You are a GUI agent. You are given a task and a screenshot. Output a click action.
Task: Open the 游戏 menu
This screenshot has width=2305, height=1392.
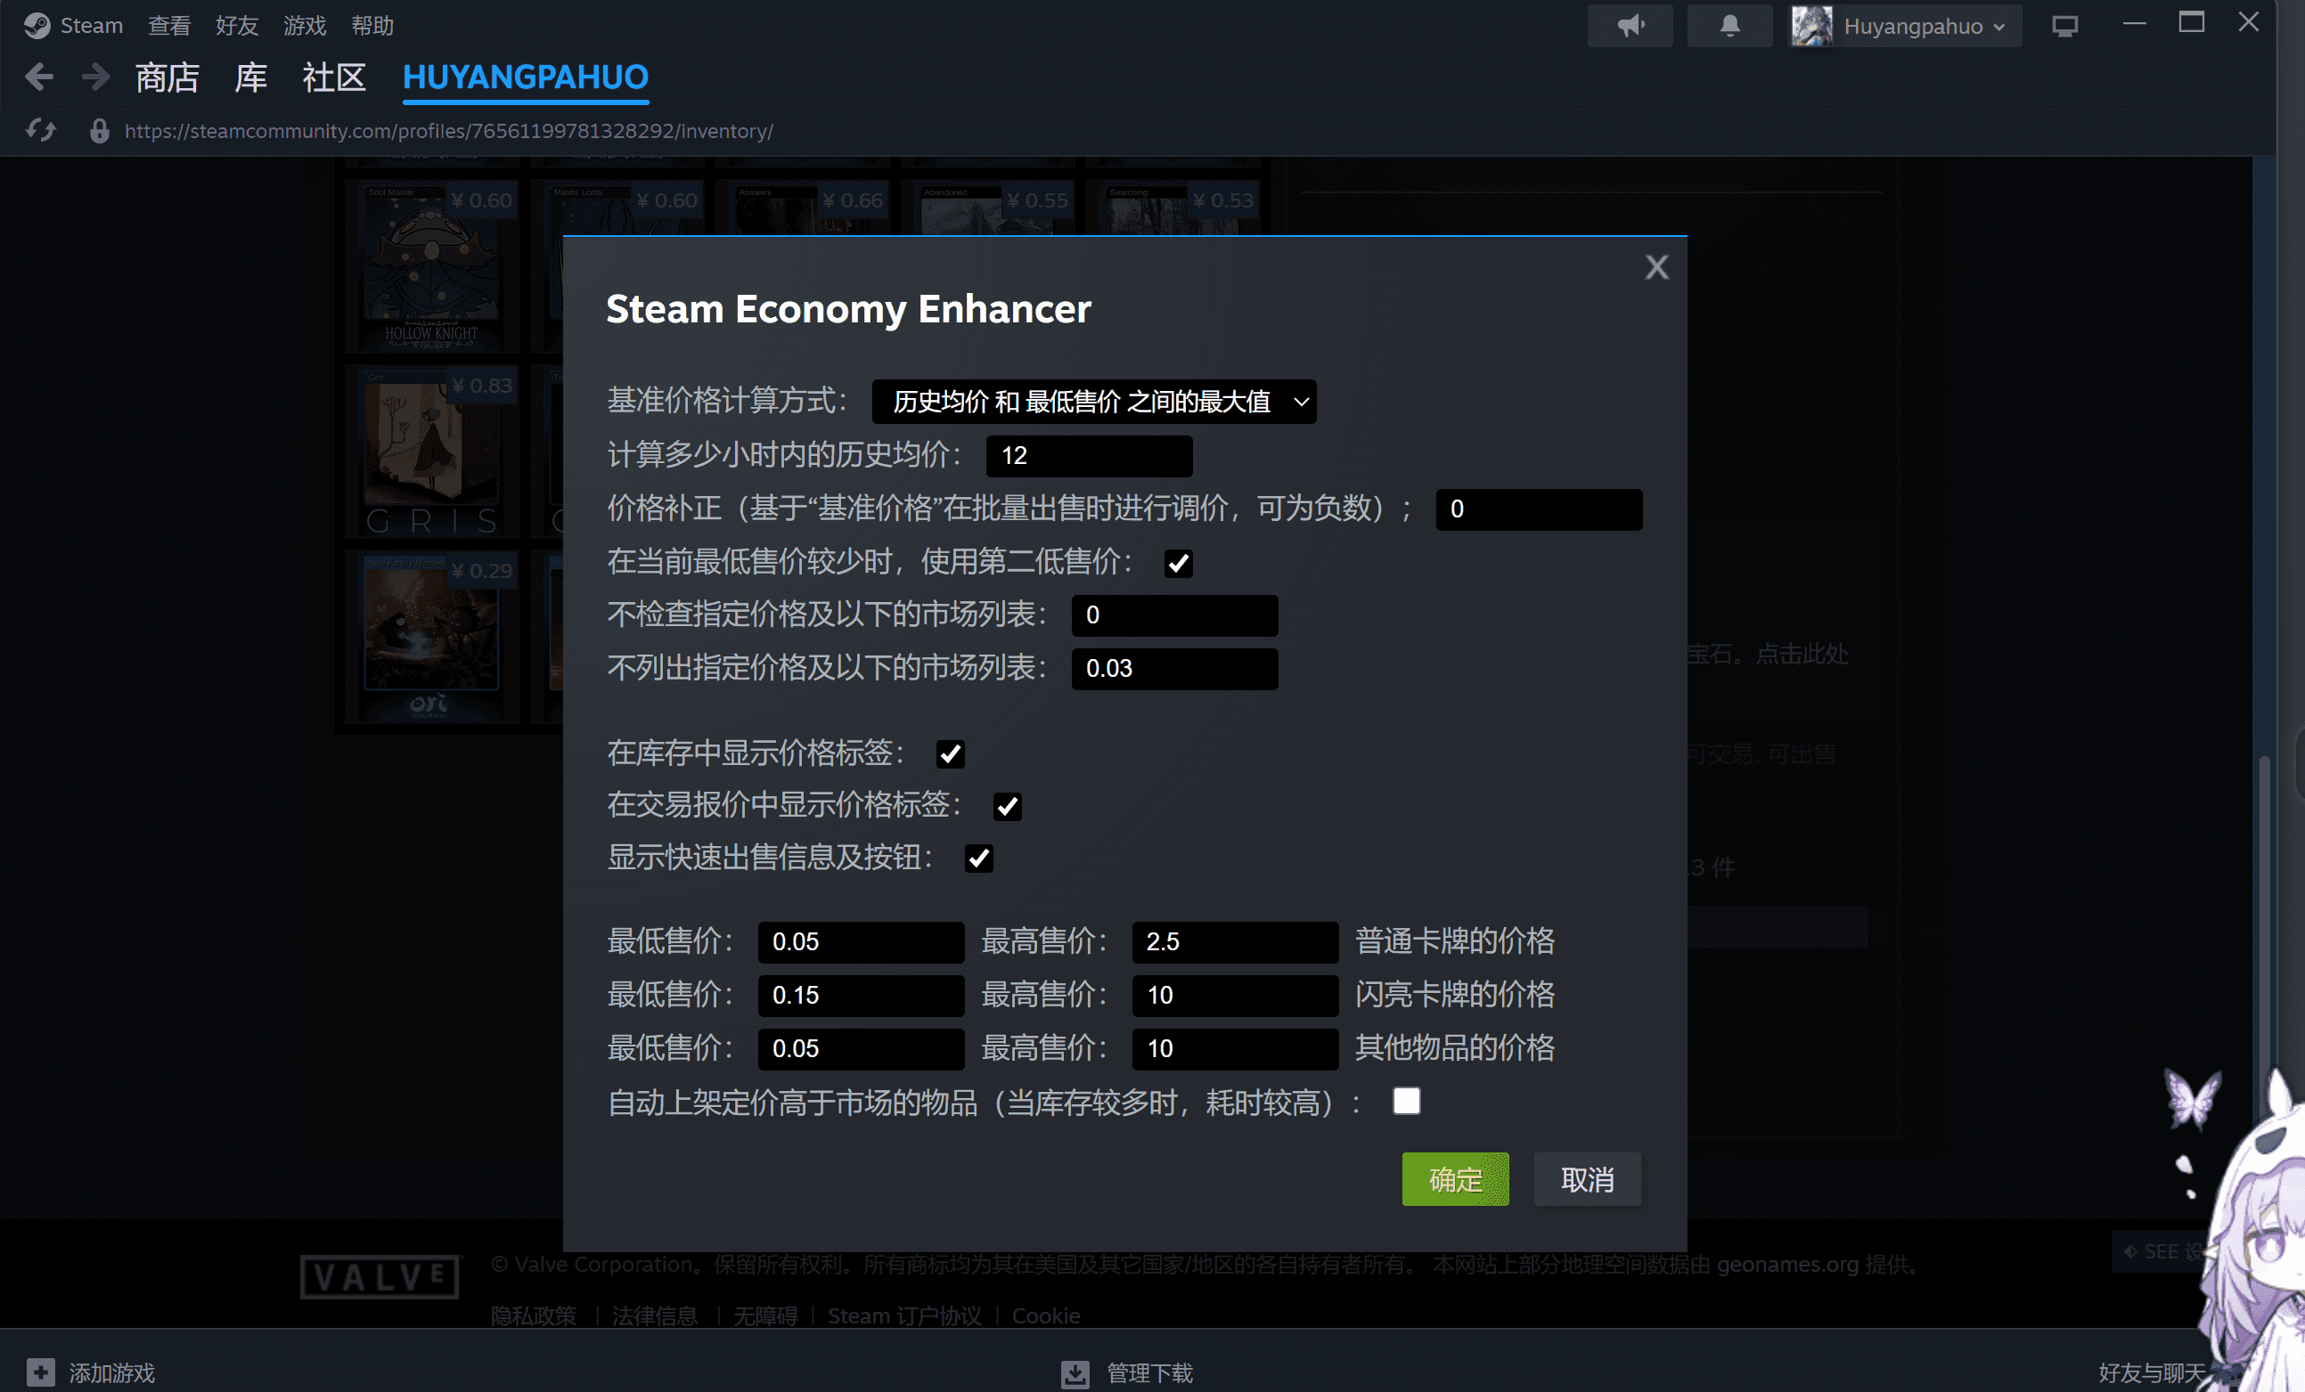(x=305, y=25)
